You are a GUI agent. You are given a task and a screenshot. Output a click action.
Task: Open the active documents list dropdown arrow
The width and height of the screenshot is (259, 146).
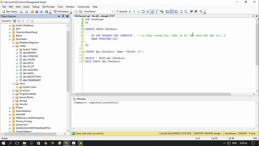[x=253, y=16]
